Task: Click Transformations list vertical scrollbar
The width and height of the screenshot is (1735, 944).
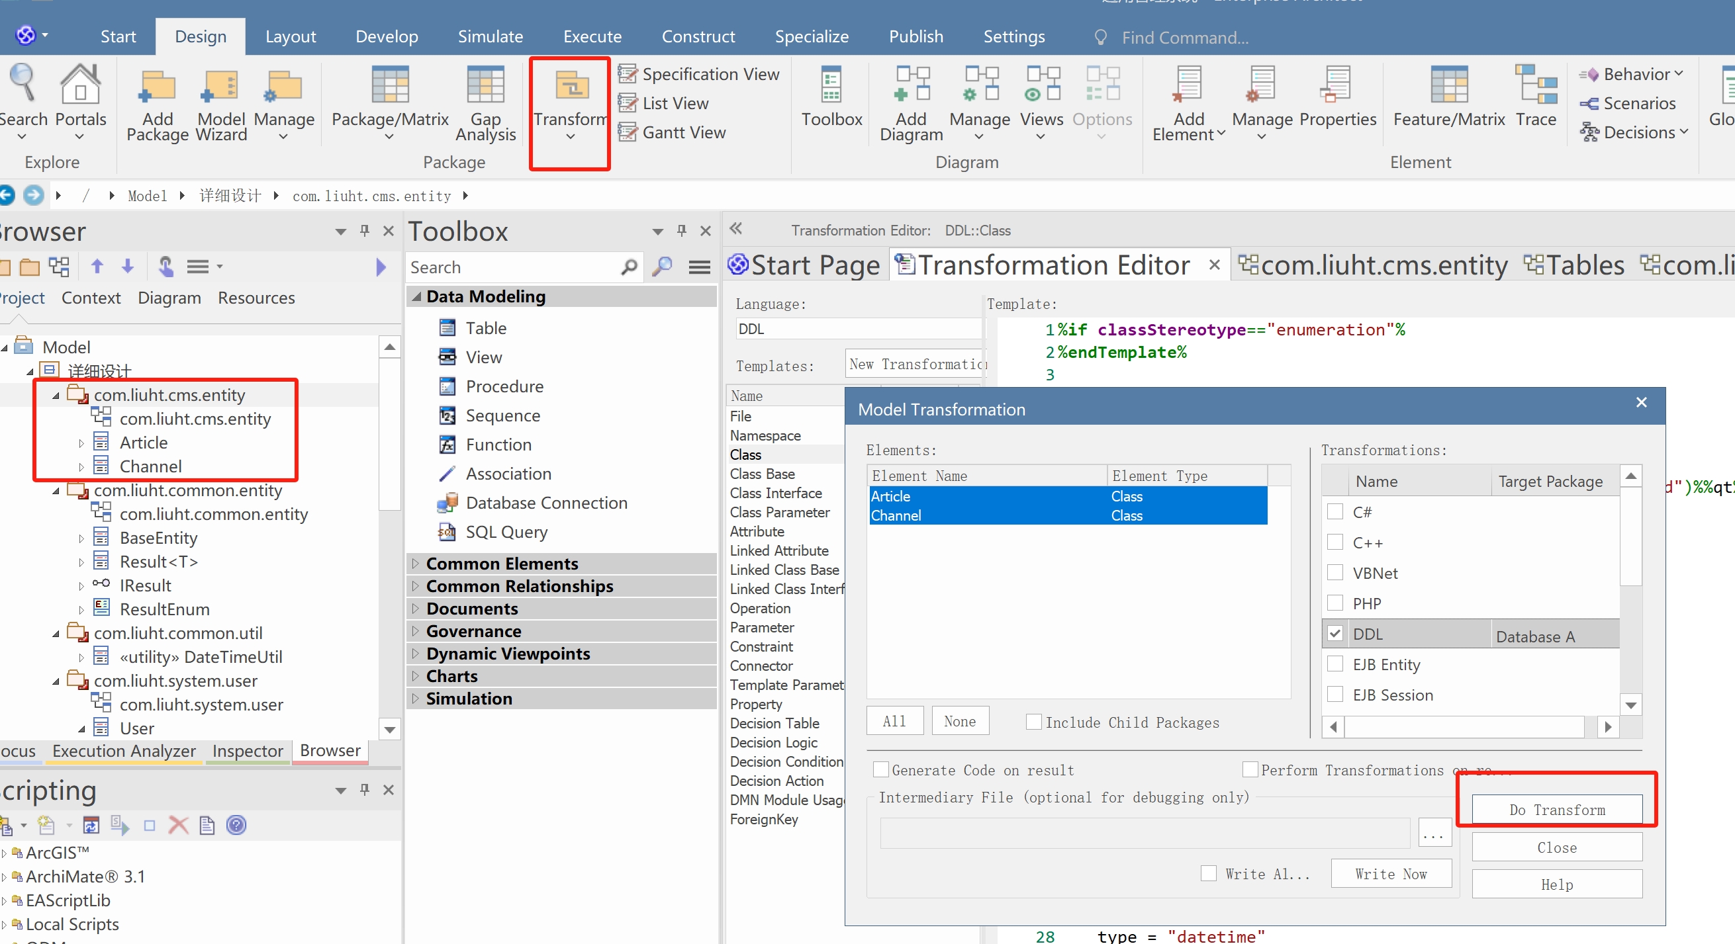Action: (1630, 590)
